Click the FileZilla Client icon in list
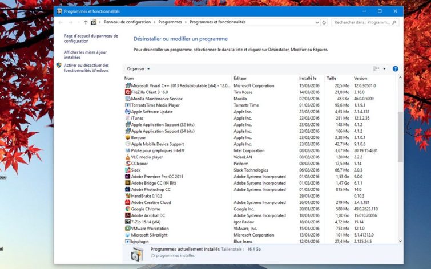431x269 pixels. coord(127,92)
